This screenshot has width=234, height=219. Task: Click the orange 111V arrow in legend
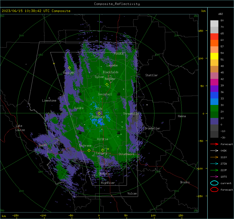point(214,157)
